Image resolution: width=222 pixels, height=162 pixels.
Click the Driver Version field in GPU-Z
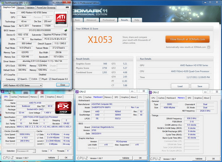42,61
